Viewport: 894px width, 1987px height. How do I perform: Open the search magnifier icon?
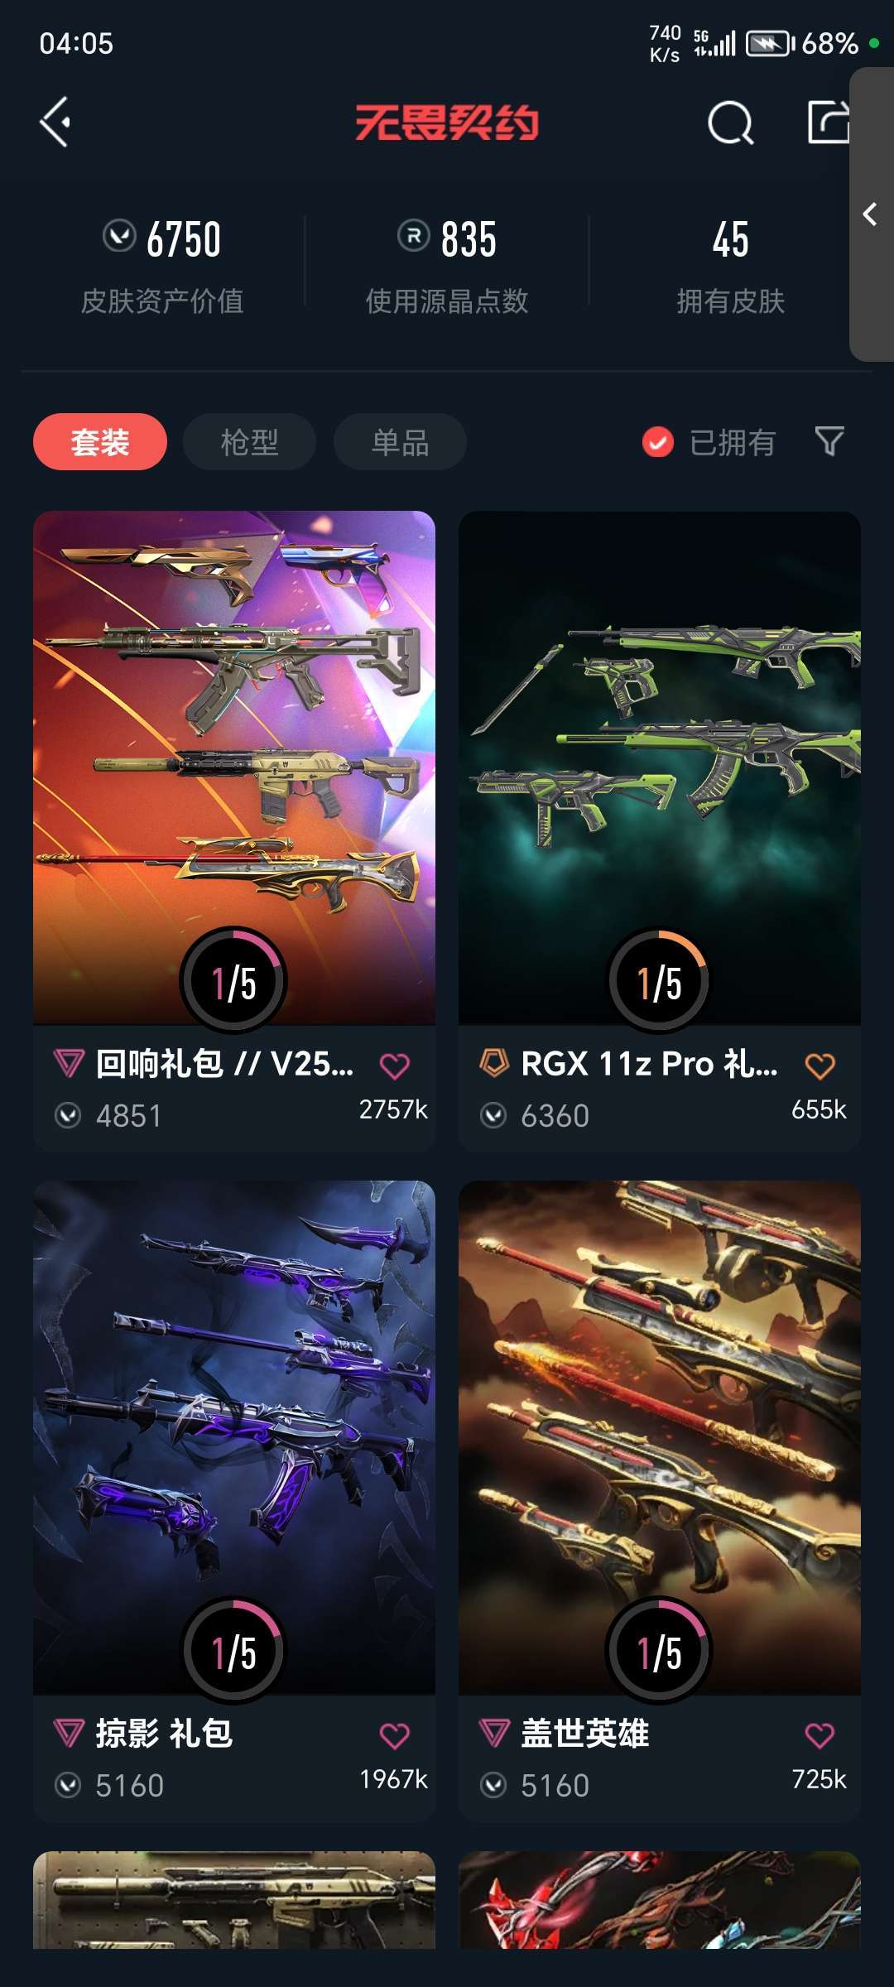(x=731, y=123)
